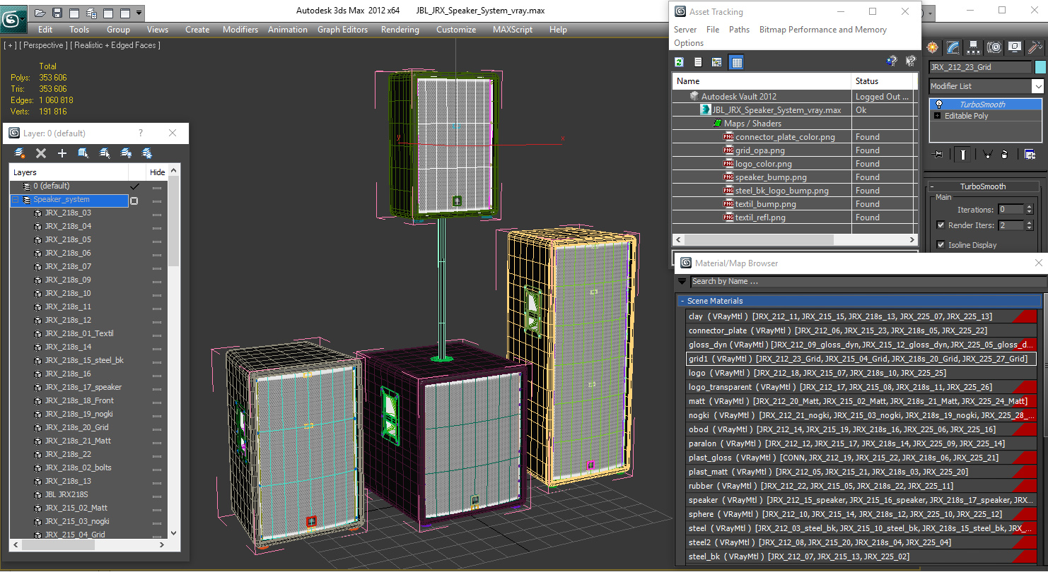Open Bitmap Performance and Memory menu
The width and height of the screenshot is (1048, 572).
coord(822,30)
